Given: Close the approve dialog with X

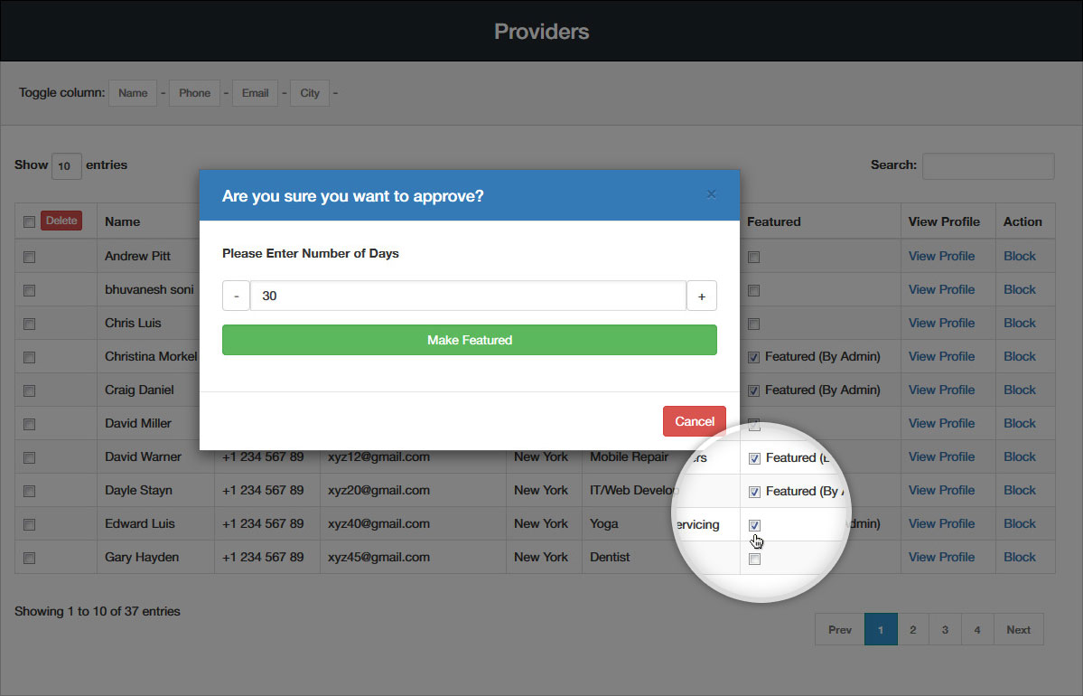Looking at the screenshot, I should pyautogui.click(x=711, y=194).
